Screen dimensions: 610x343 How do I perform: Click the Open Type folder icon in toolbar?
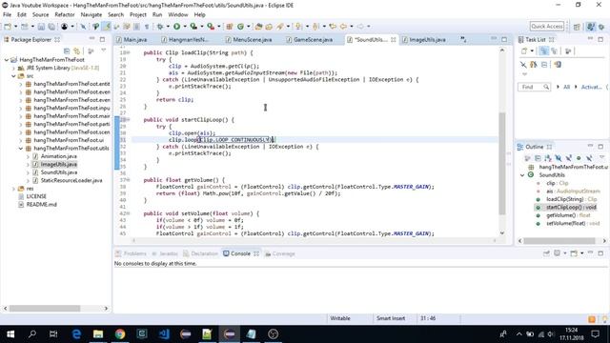258,27
